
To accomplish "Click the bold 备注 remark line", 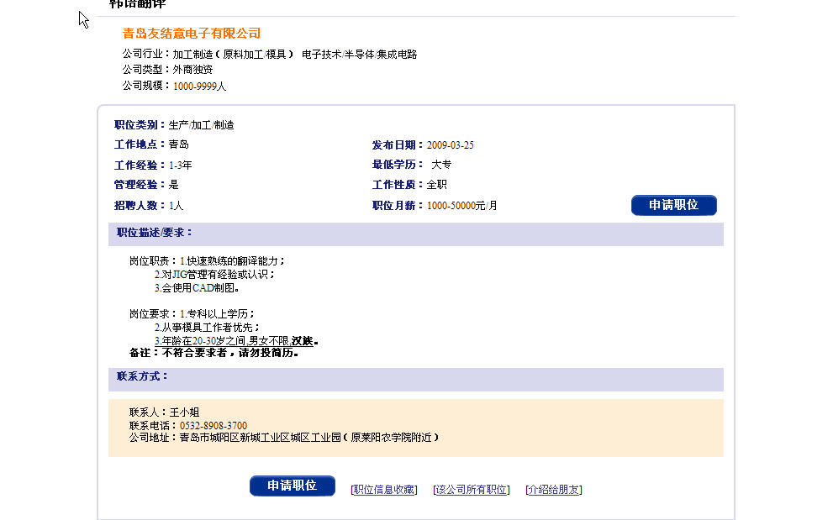I will pyautogui.click(x=214, y=353).
